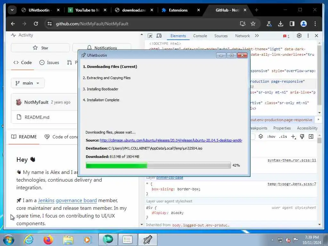The height and width of the screenshot is (246, 328).
Task: Select the Code of conduct tab
Action: pyautogui.click(x=61, y=137)
